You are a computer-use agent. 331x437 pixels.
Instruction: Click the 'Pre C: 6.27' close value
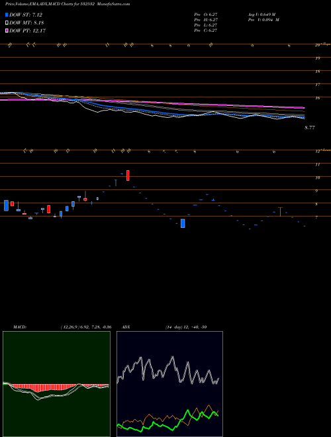click(206, 30)
